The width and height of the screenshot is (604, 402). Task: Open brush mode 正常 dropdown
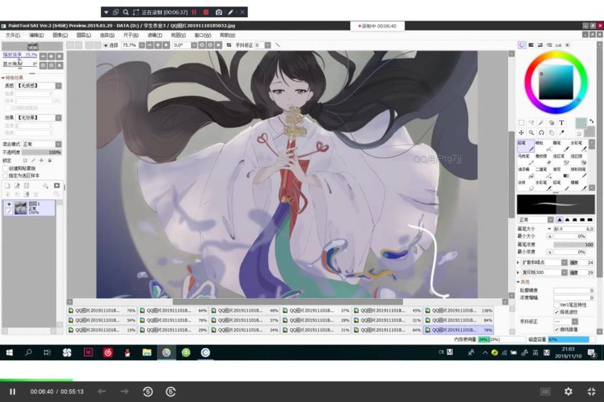click(551, 220)
